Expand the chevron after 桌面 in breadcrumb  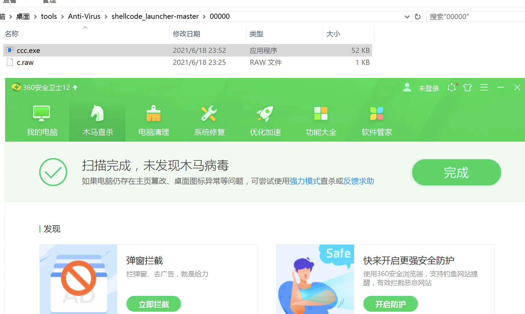click(x=36, y=17)
